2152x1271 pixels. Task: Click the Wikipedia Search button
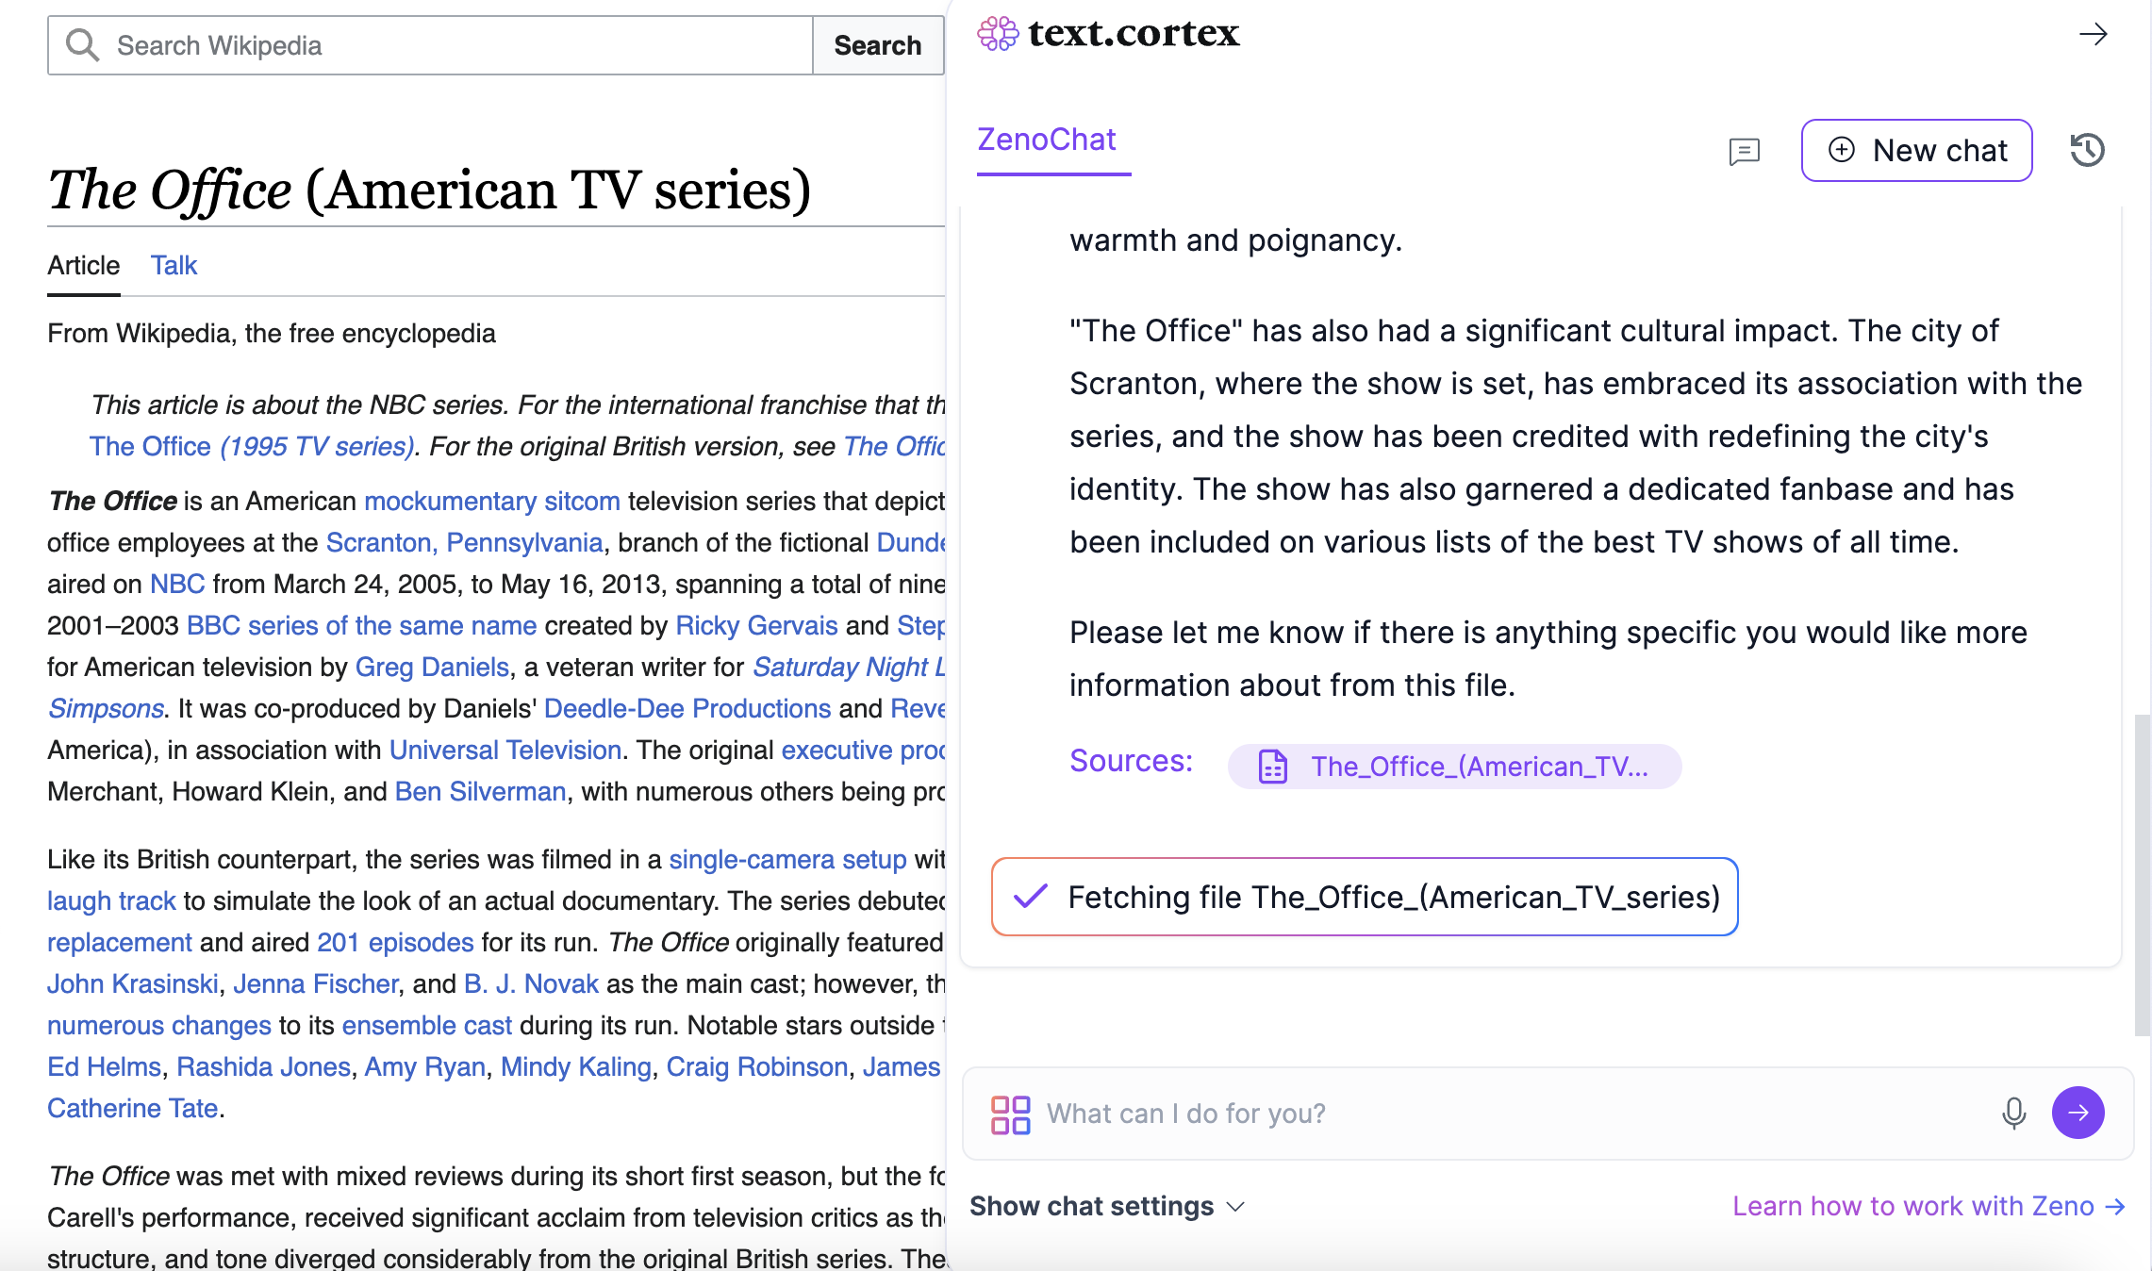point(877,45)
